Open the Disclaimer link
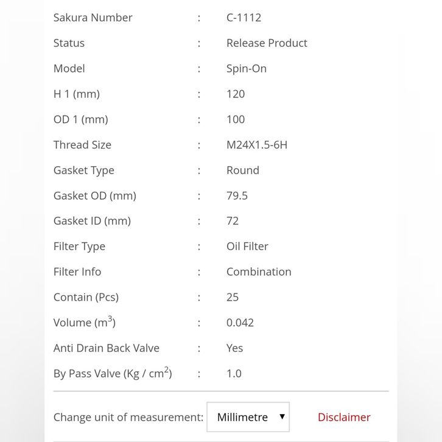This screenshot has height=442, width=442. coord(344,417)
